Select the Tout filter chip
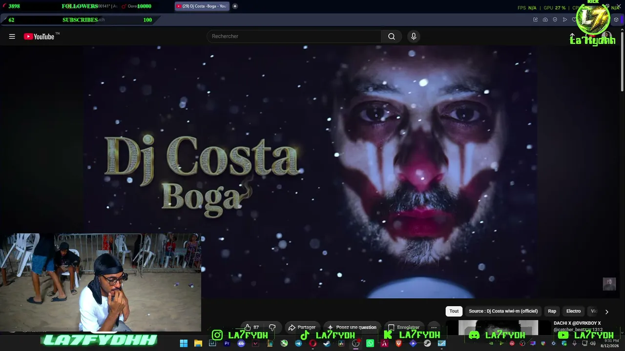The image size is (625, 351). 454,311
